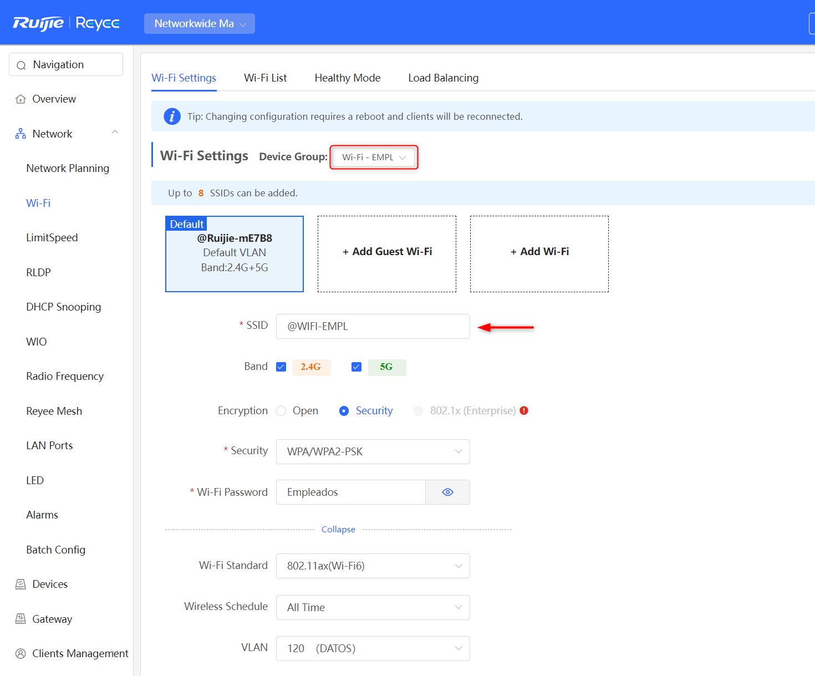Viewport: 815px width, 676px height.
Task: Uncheck the 2.4G band checkbox
Action: click(281, 367)
